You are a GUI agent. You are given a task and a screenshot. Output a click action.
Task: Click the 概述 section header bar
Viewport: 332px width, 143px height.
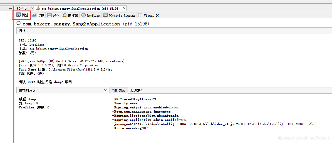click(x=174, y=31)
